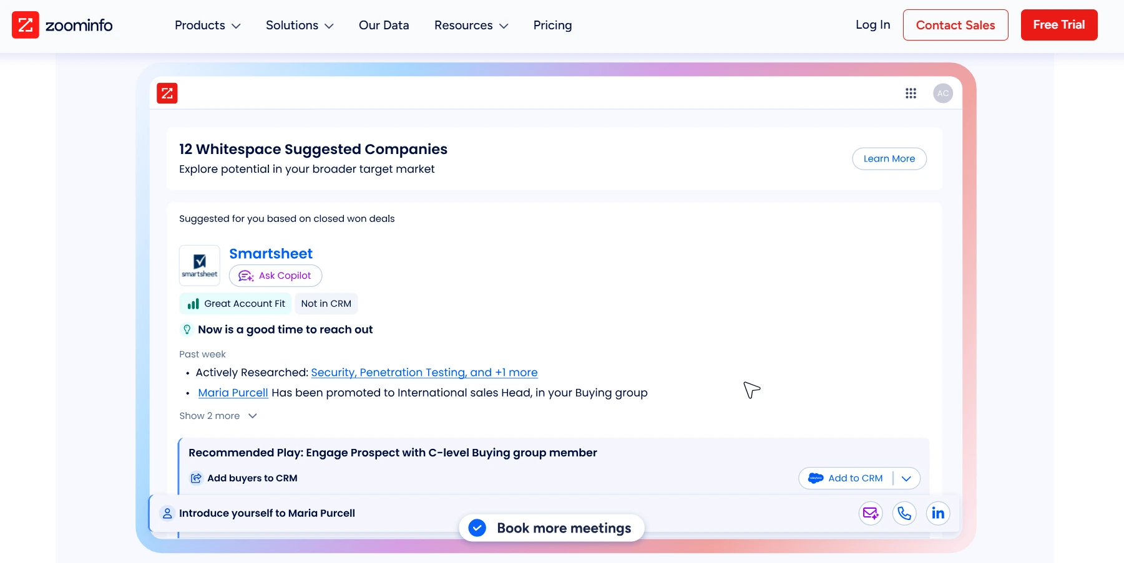
Task: Click the '12 Whitespace Suggested Companies' heading
Action: [x=313, y=149]
